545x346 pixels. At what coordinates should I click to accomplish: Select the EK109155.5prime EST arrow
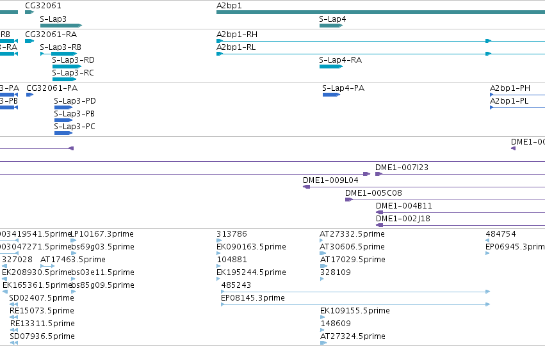coord(322,317)
